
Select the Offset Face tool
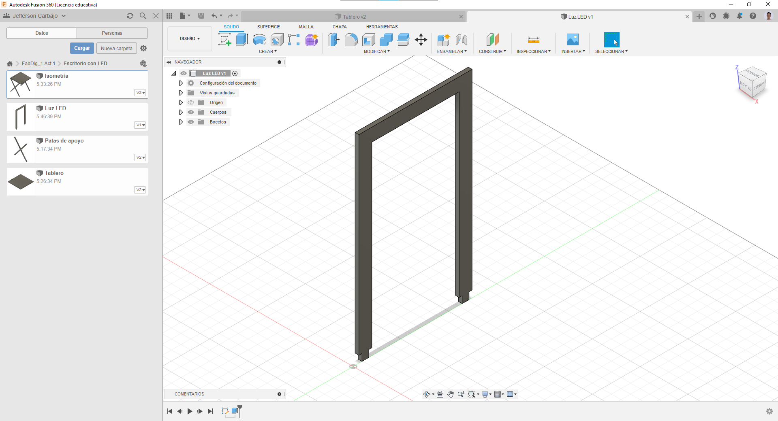(404, 40)
